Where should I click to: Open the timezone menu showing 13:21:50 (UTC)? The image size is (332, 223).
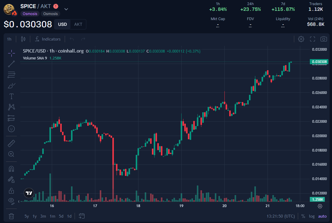click(280, 216)
